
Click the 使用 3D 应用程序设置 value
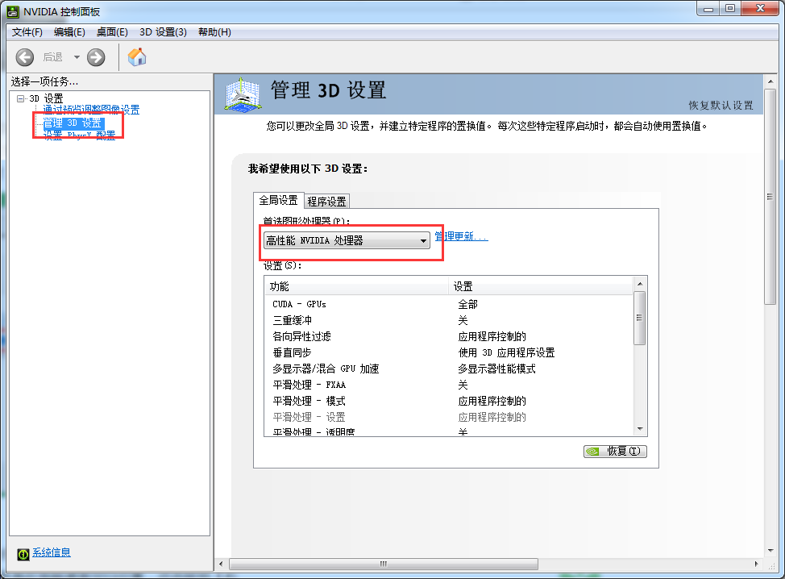click(x=506, y=352)
